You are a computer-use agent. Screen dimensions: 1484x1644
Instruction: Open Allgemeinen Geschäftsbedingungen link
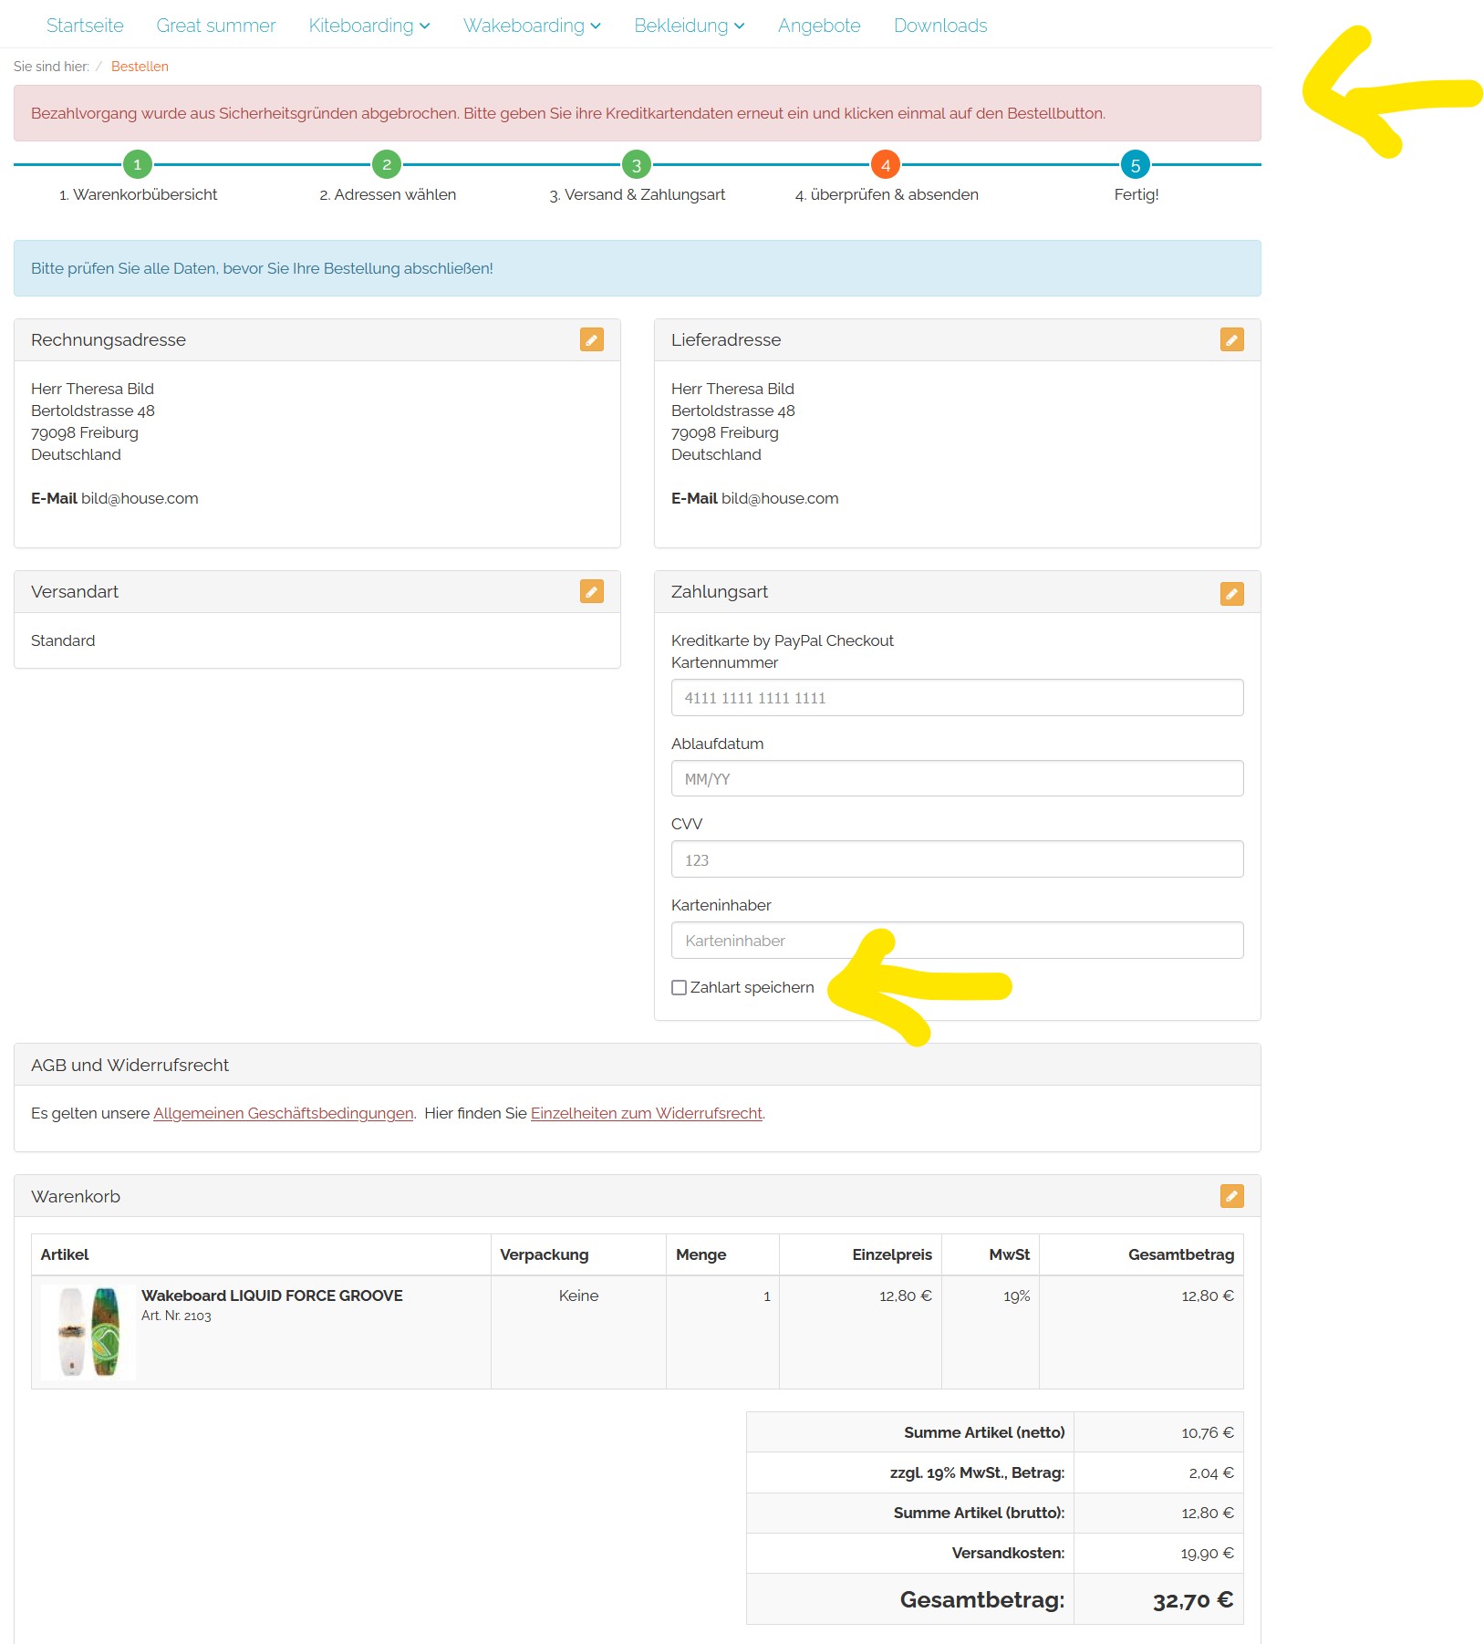pyautogui.click(x=283, y=1114)
